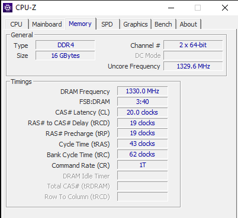The height and width of the screenshot is (218, 238).
Task: Open the Mainboard tab
Action: [x=47, y=24]
